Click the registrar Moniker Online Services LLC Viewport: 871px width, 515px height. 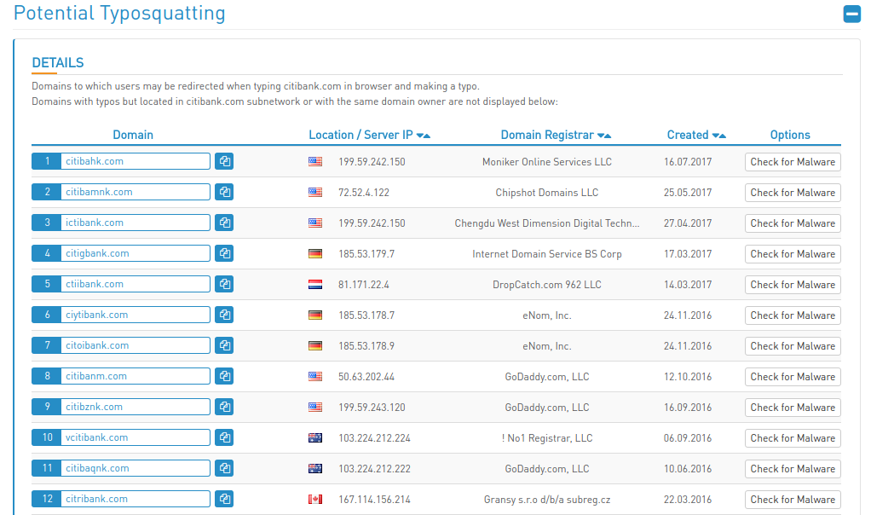point(546,162)
